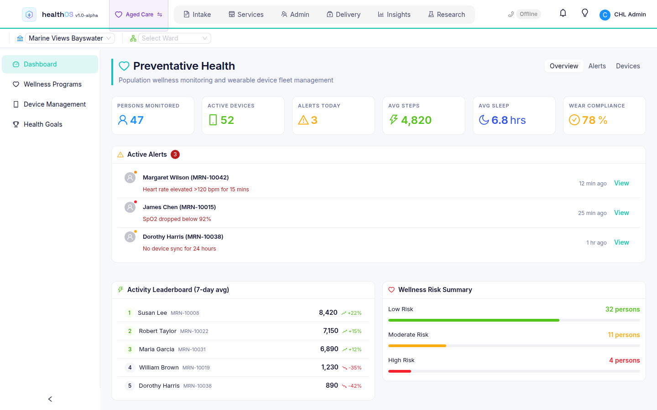Click the lightbulb tips icon

(585, 13)
